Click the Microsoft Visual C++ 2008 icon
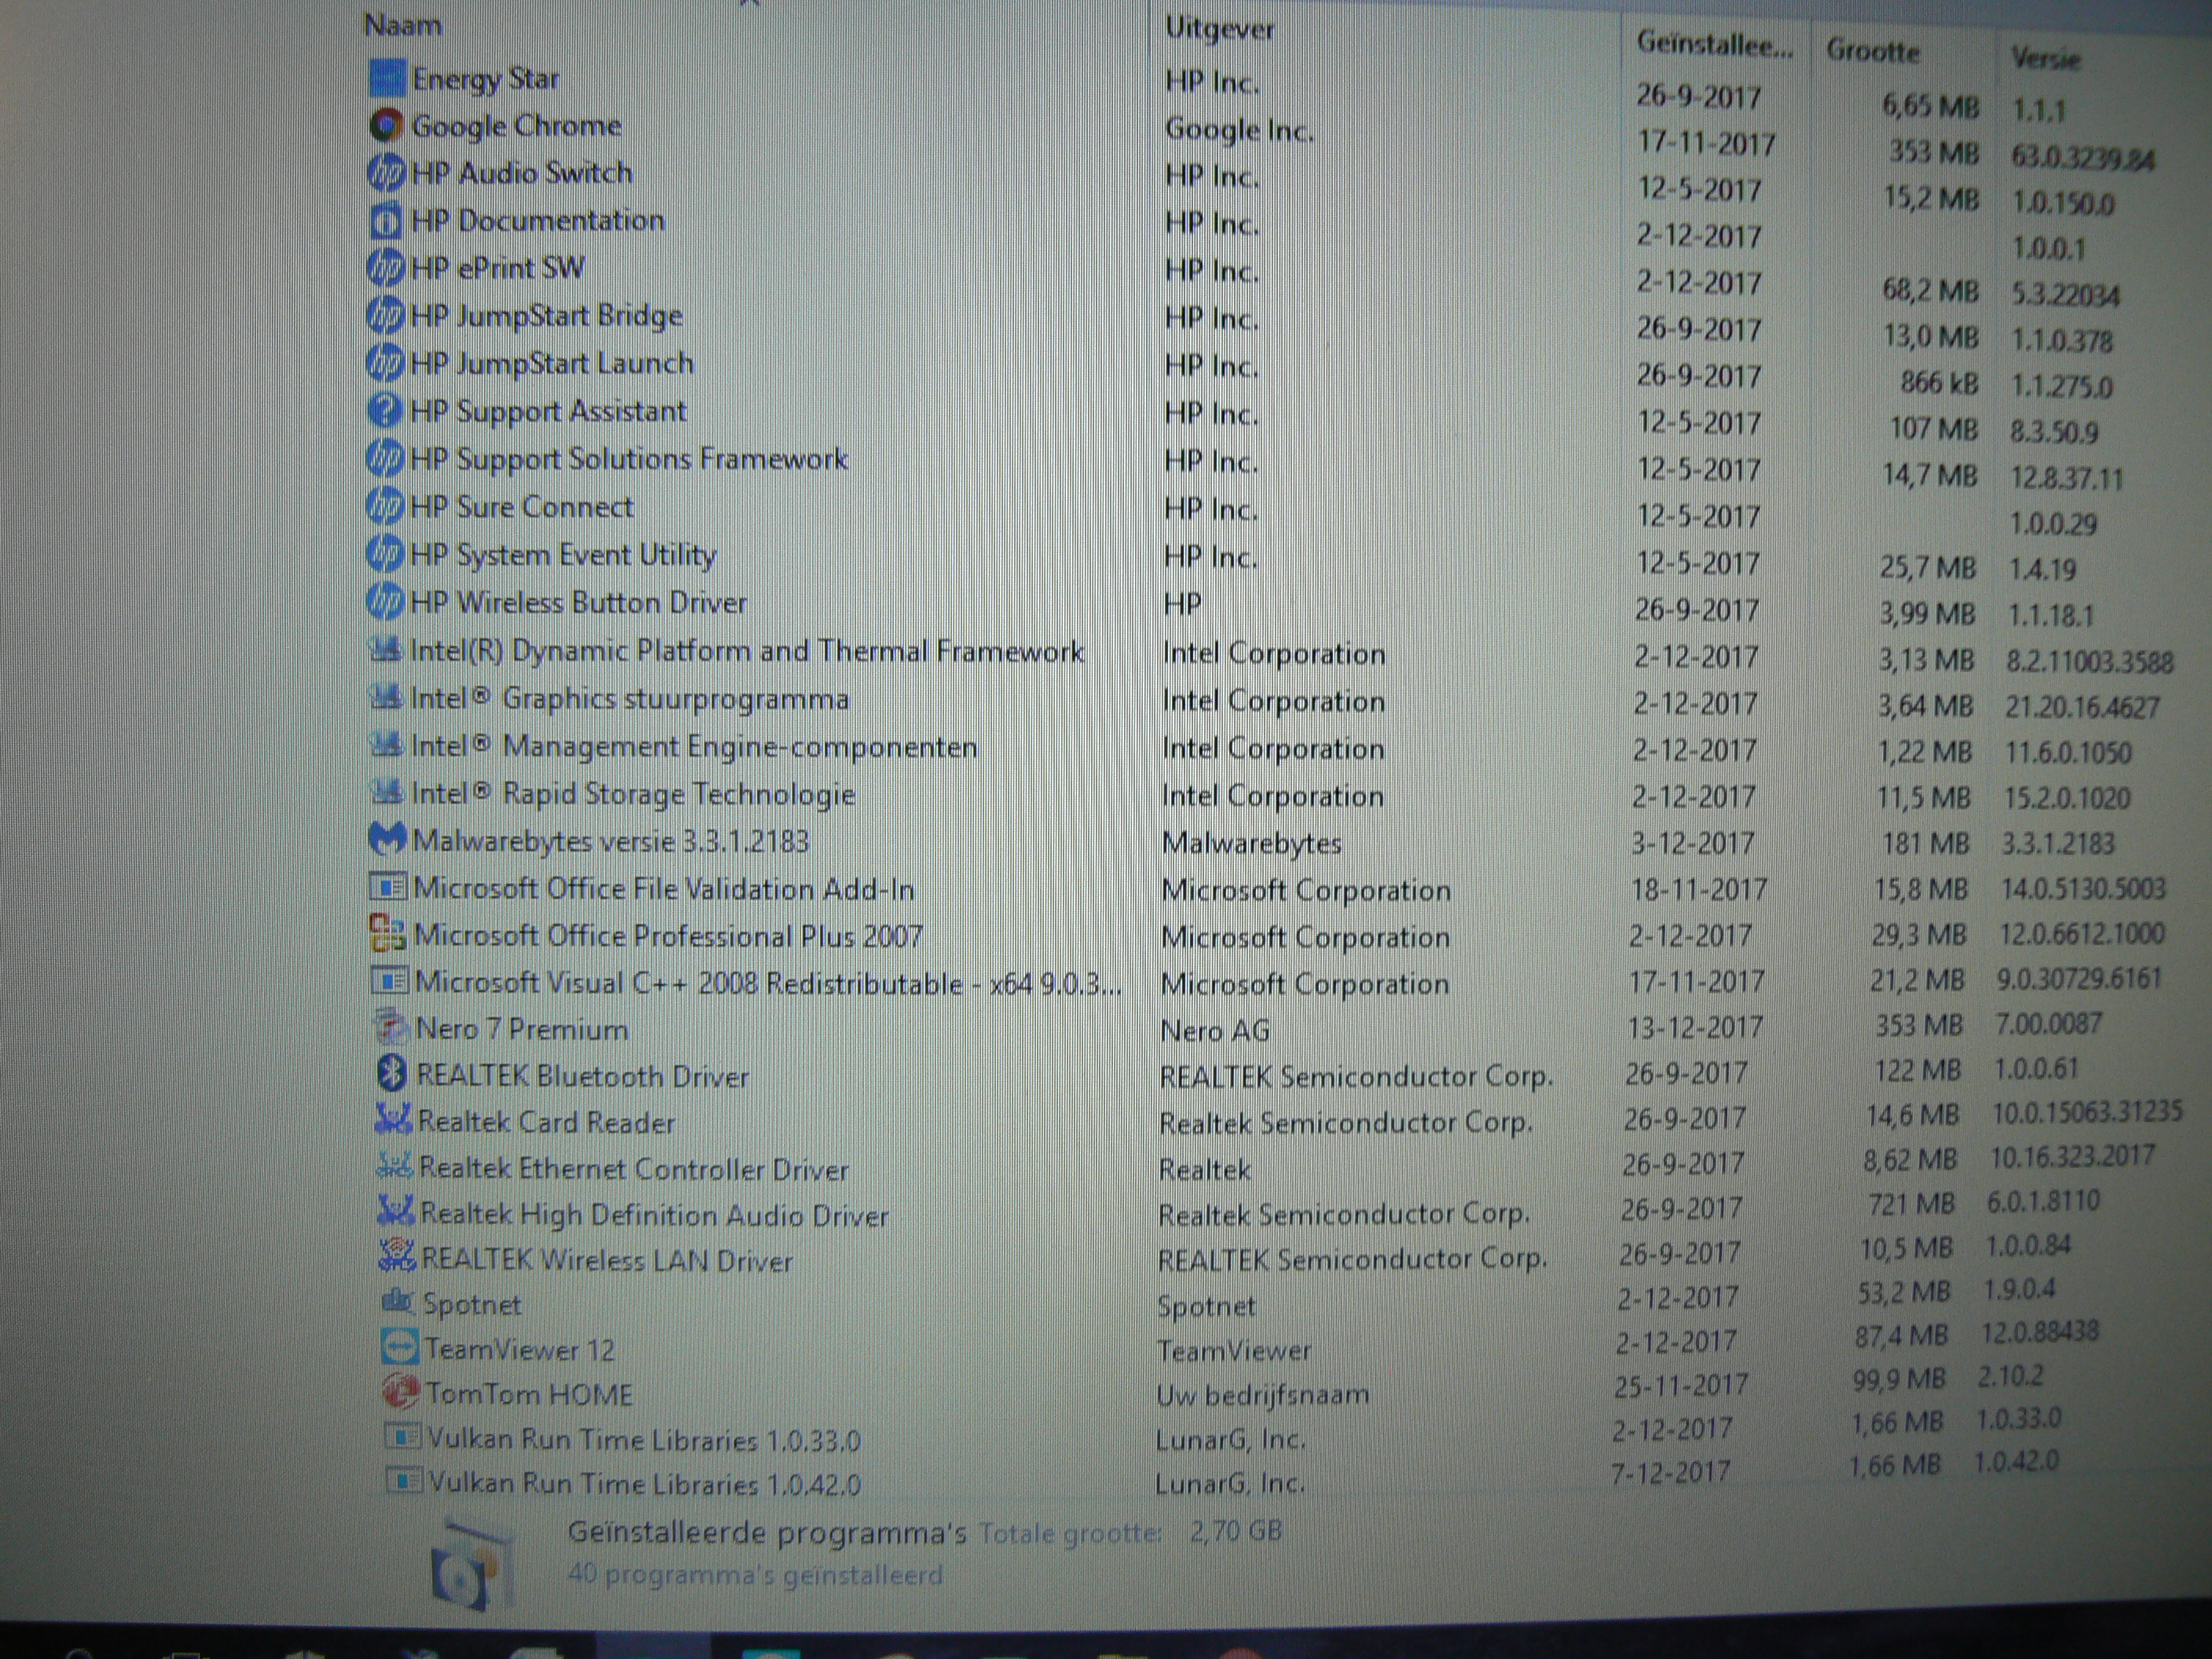The image size is (2212, 1659). pos(389,982)
